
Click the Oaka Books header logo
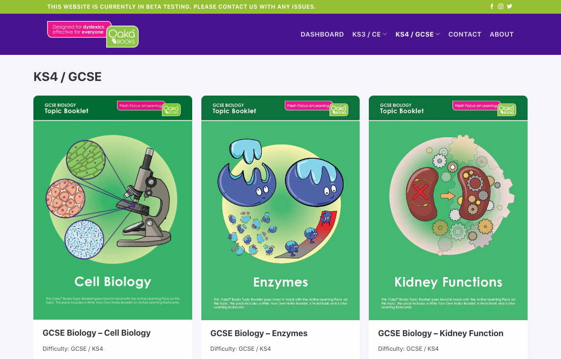(x=122, y=37)
